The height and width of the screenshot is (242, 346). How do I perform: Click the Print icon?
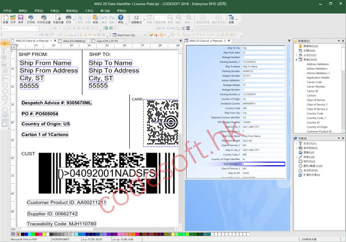pyautogui.click(x=69, y=18)
